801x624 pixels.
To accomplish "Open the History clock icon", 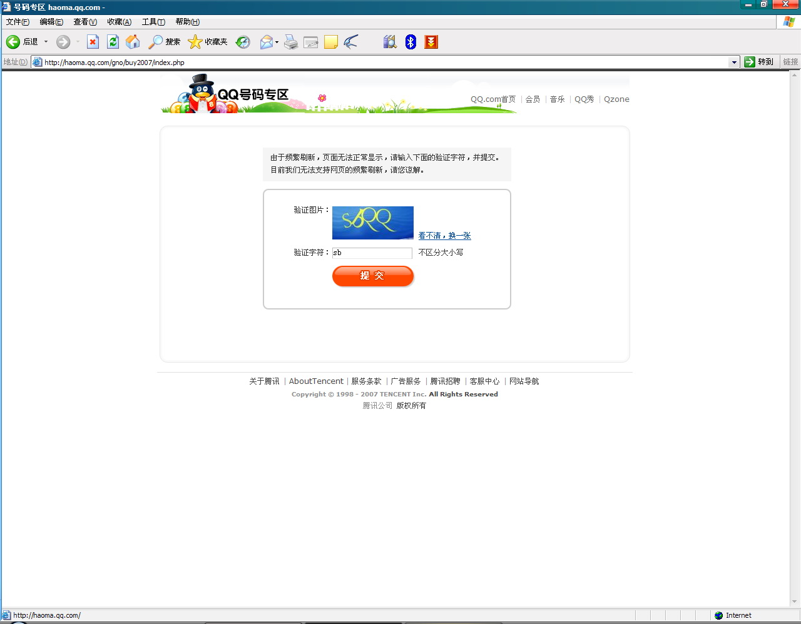I will tap(243, 42).
